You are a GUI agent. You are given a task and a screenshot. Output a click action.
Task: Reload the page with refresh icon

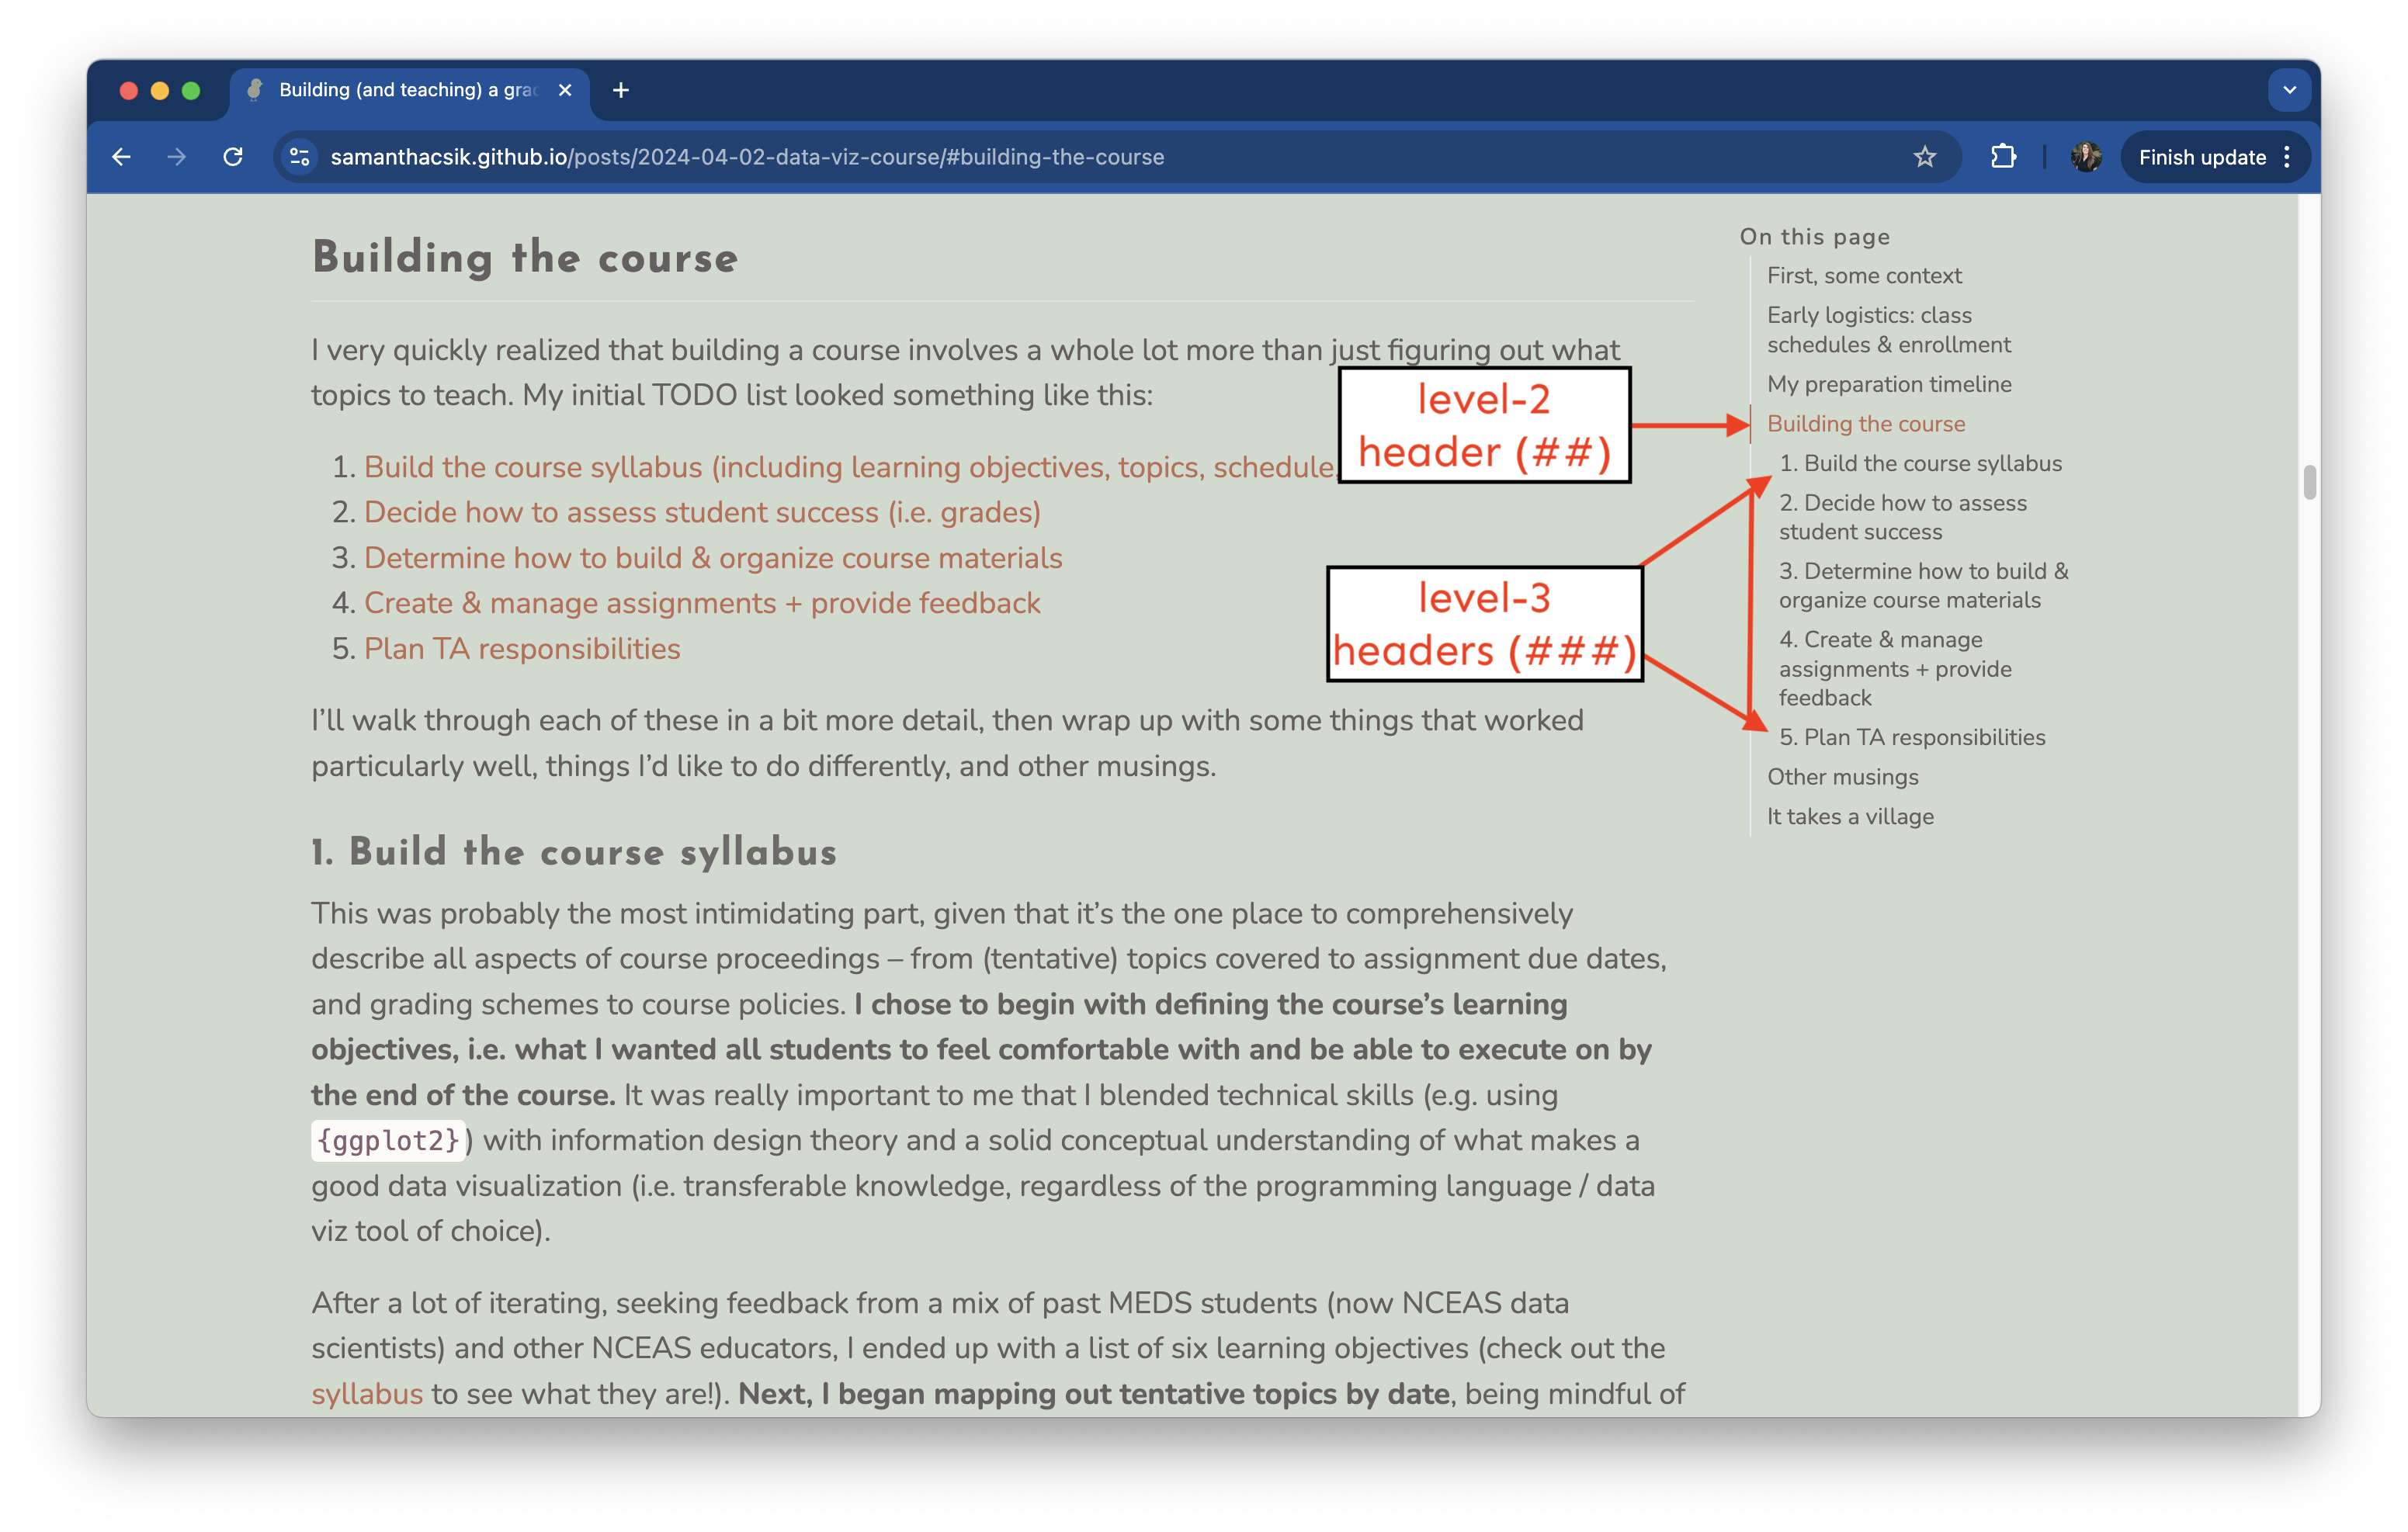tap(233, 157)
